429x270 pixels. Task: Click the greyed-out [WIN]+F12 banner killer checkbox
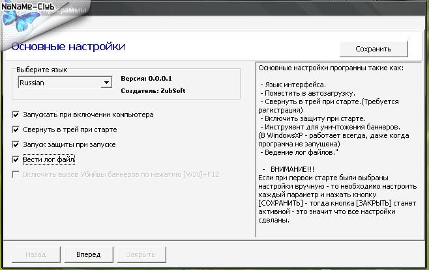pos(16,174)
